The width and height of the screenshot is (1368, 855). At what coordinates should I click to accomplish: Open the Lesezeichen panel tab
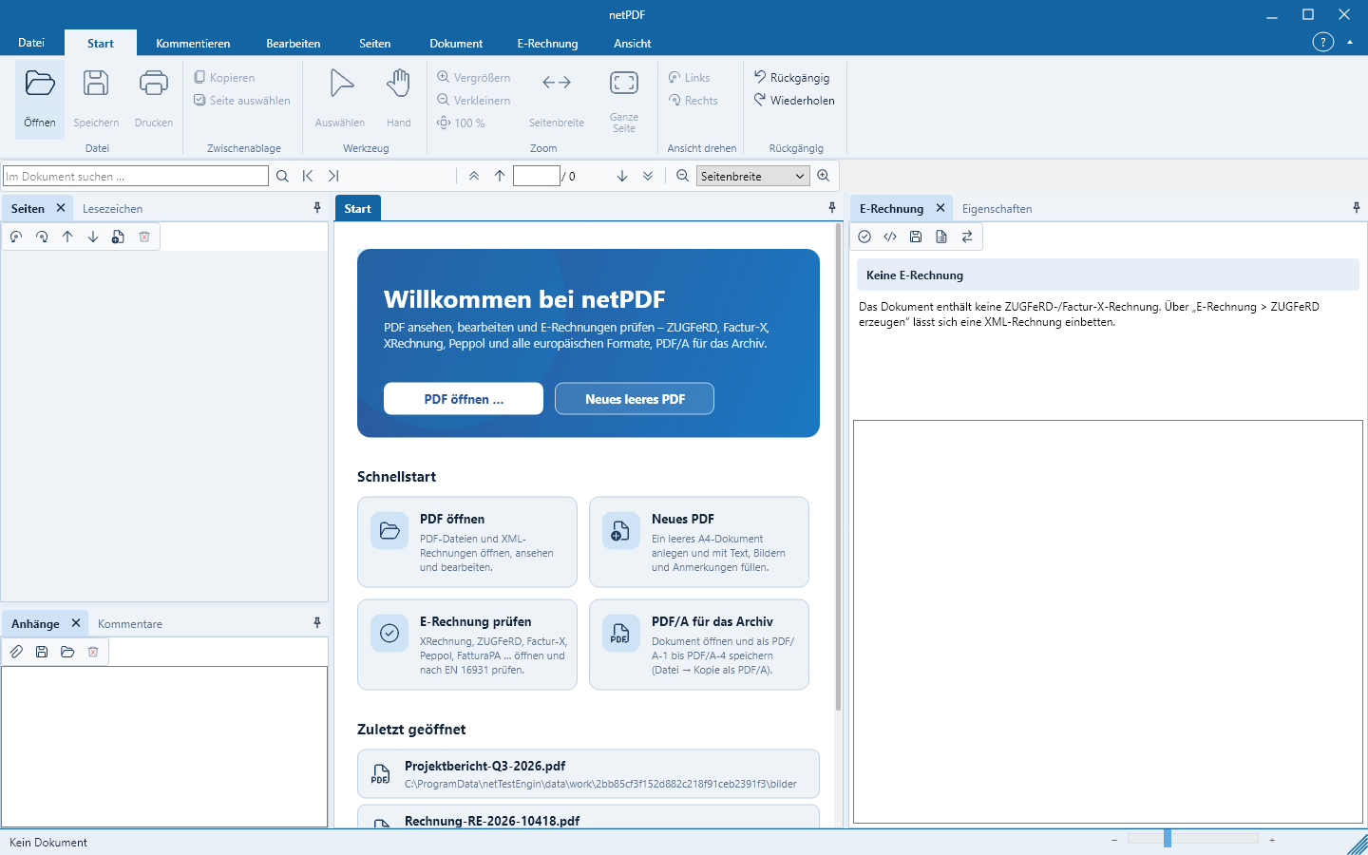tap(112, 209)
